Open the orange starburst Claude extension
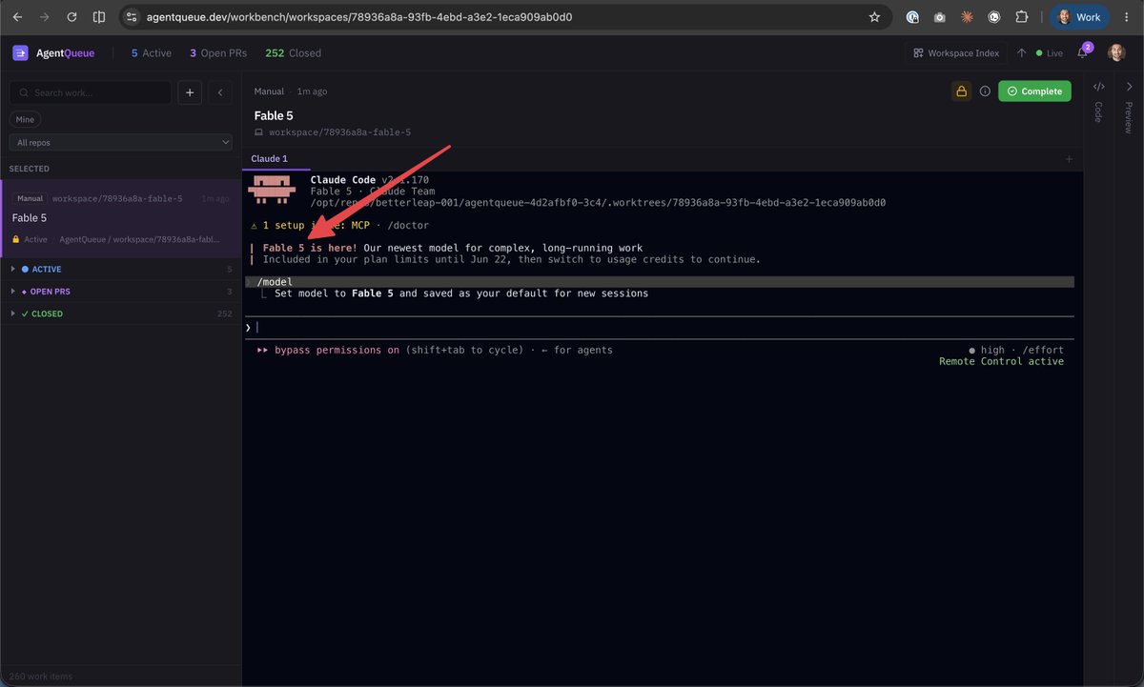Image resolution: width=1144 pixels, height=687 pixels. pos(967,17)
